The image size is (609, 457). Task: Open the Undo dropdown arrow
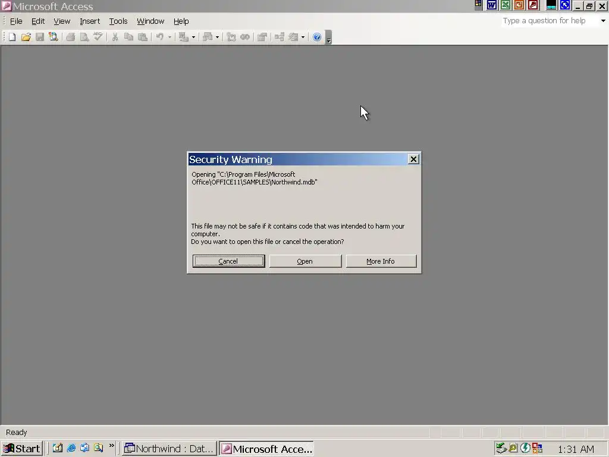[169, 37]
